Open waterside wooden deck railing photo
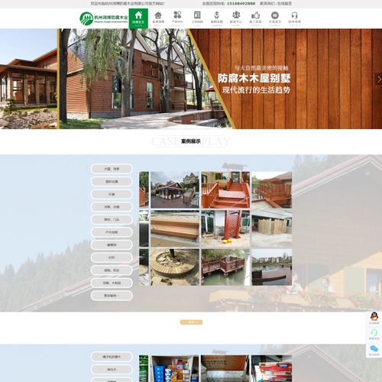This screenshot has height=382, width=382. [x=225, y=267]
